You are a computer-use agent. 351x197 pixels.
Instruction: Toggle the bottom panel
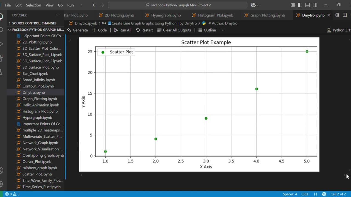point(307,5)
